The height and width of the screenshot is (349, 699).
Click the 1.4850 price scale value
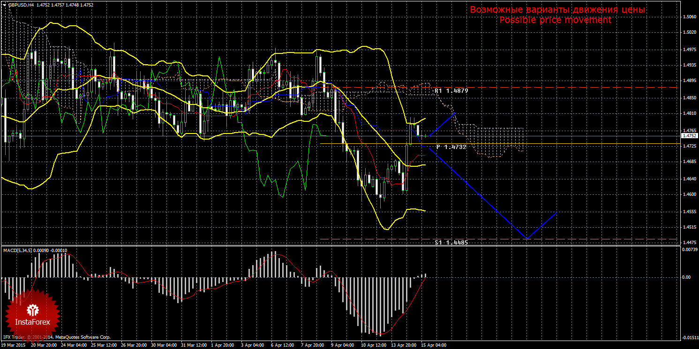click(x=690, y=97)
